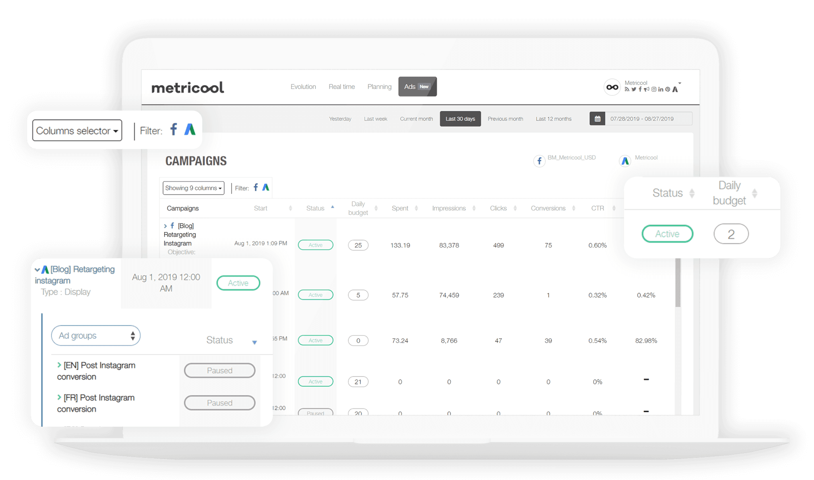Image resolution: width=814 pixels, height=480 pixels.
Task: Filter by Google Ads next to Showing 9 columns
Action: tap(266, 187)
